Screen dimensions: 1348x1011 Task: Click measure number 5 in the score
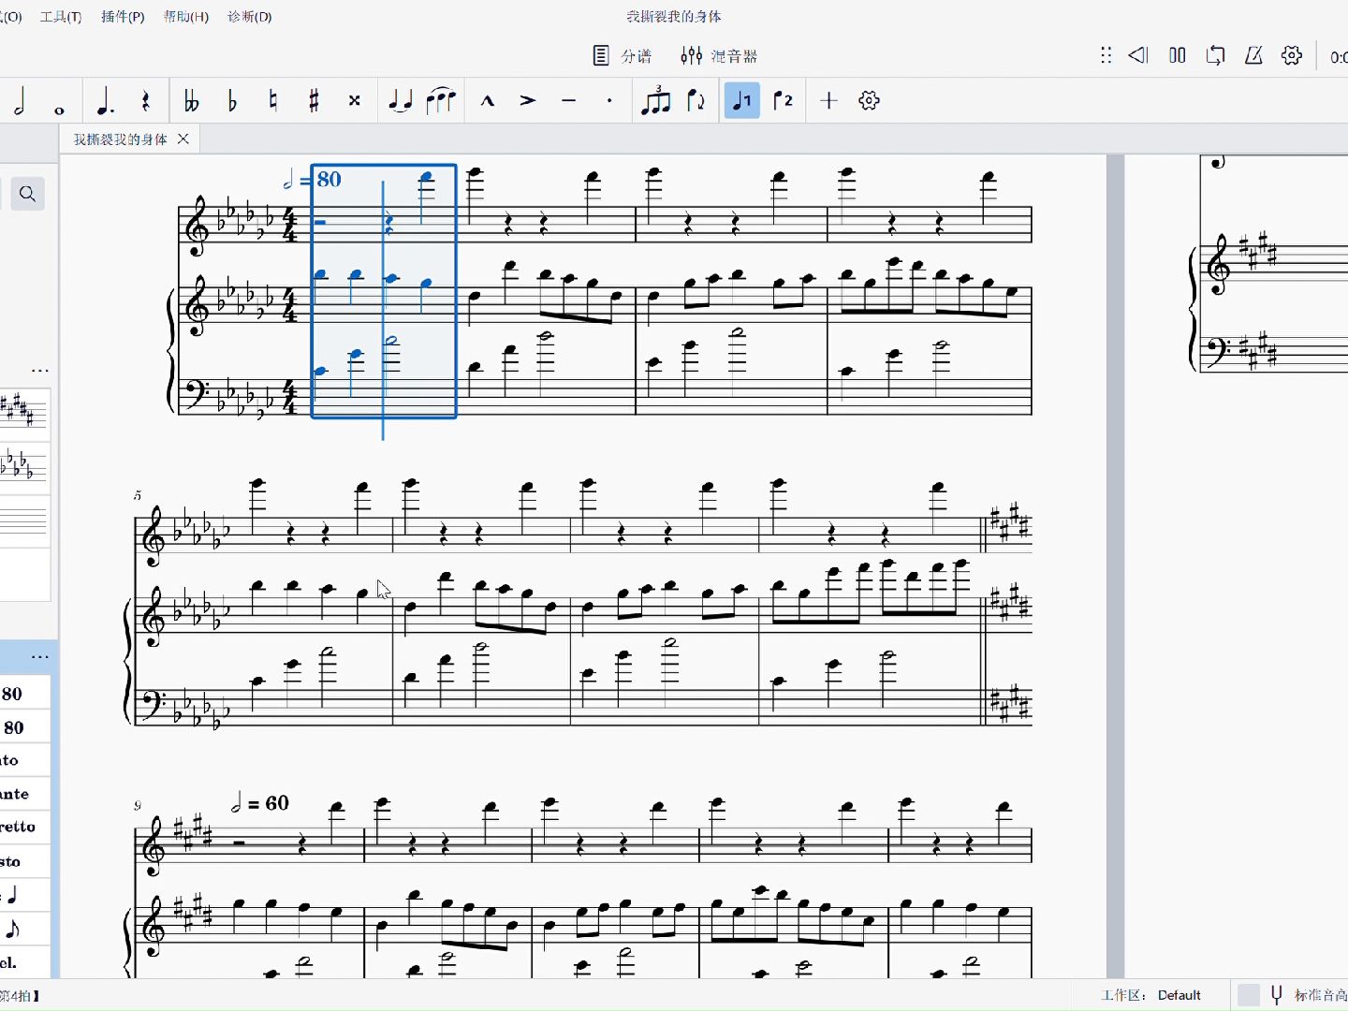138,495
